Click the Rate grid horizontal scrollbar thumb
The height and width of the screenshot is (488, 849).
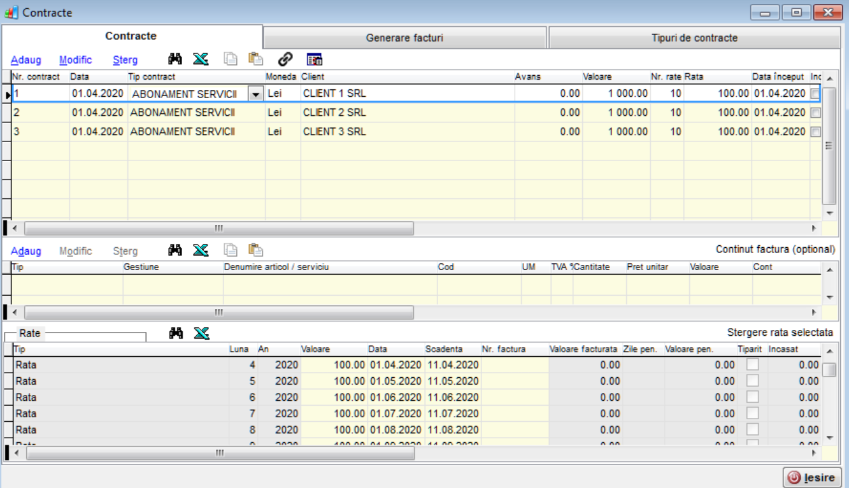pyautogui.click(x=220, y=453)
